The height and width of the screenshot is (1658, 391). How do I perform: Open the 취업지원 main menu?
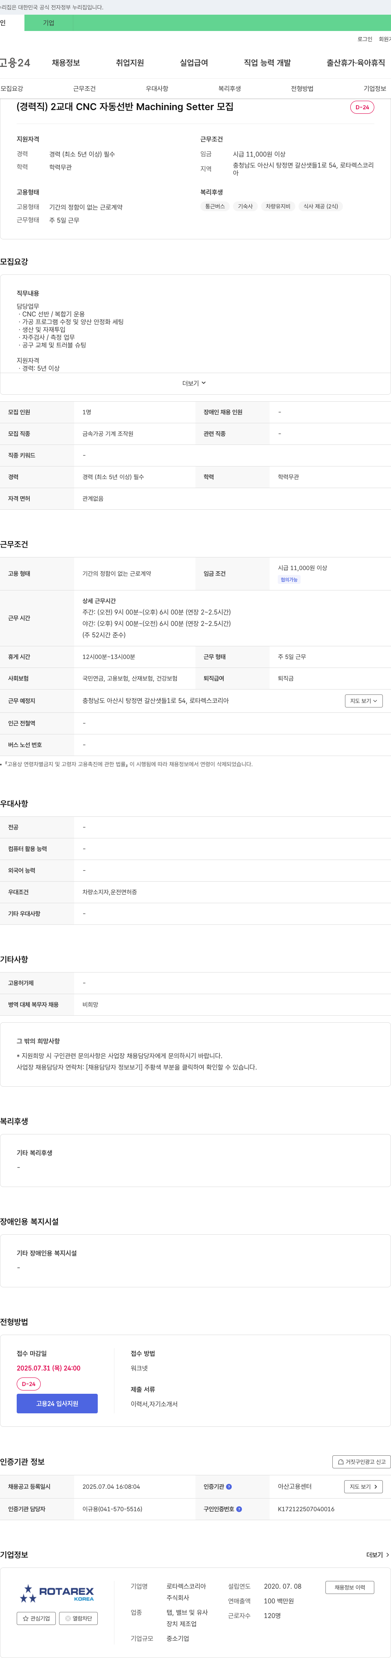pos(130,62)
